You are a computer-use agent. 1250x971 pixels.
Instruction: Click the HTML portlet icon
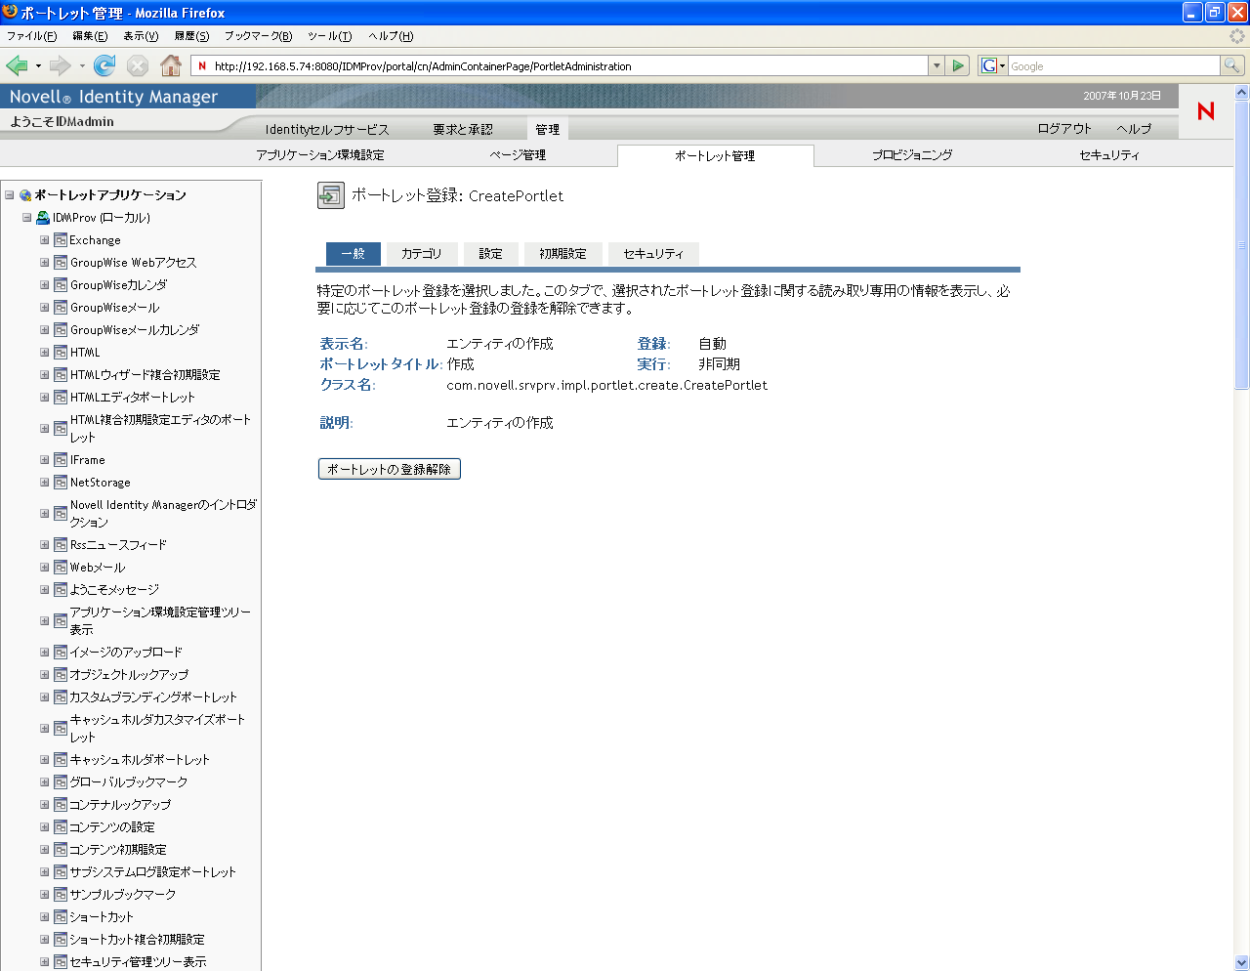point(61,353)
